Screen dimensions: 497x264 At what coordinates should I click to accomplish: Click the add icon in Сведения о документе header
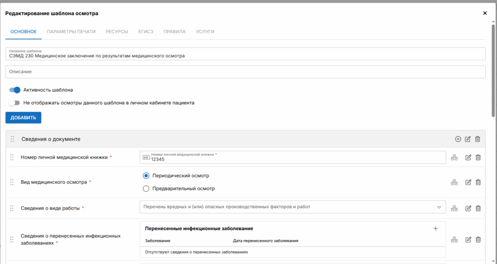pos(458,139)
